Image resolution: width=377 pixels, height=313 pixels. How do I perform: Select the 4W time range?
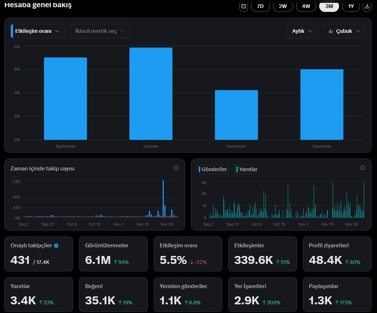click(306, 6)
